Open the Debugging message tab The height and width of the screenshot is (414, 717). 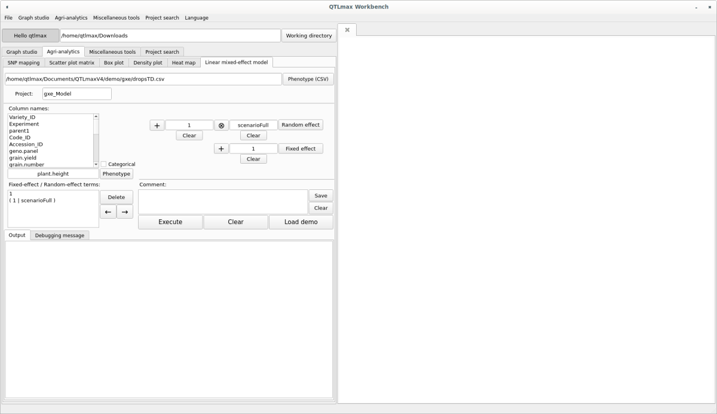click(59, 235)
